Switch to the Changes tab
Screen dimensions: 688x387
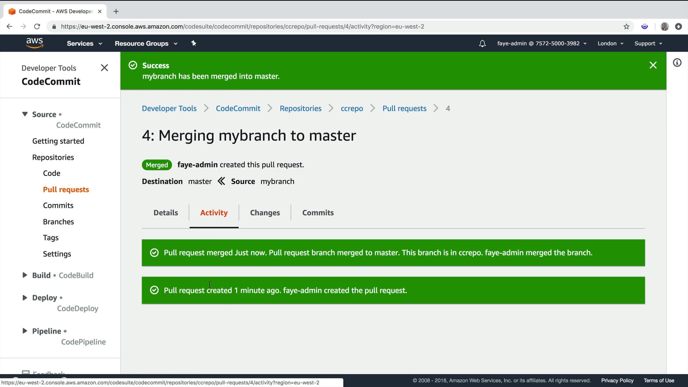[x=265, y=212]
